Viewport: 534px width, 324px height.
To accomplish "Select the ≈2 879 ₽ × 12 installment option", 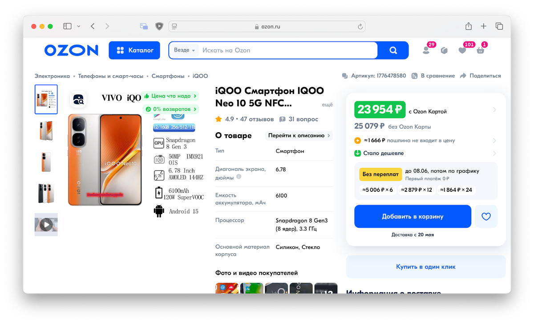I will (416, 190).
